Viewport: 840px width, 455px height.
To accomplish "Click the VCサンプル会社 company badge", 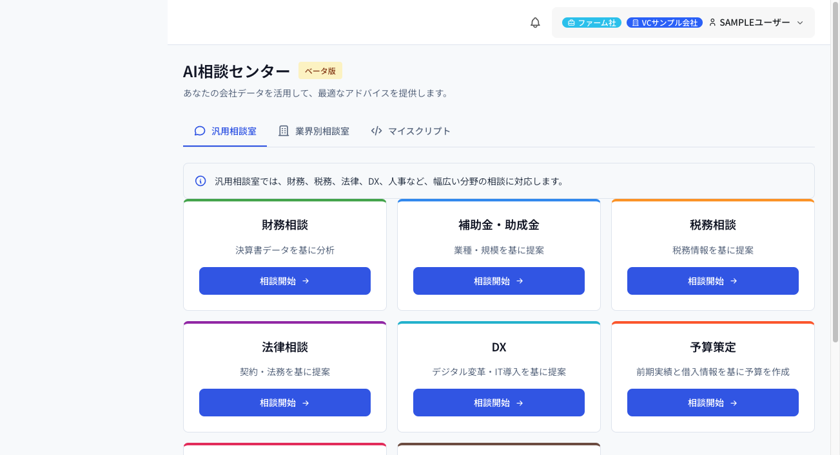I will point(664,22).
